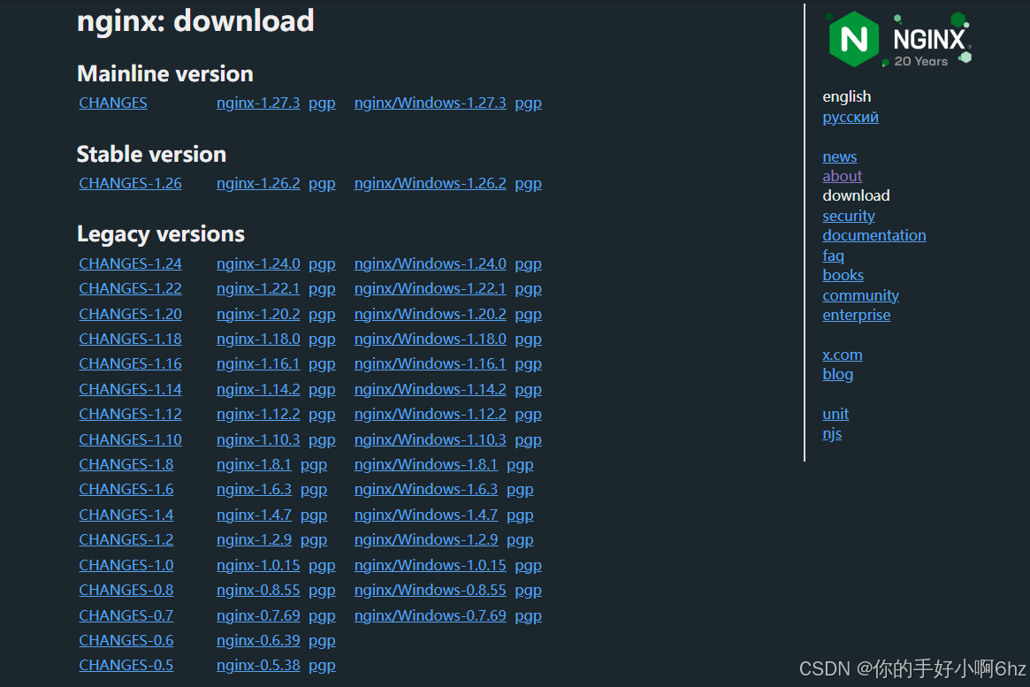This screenshot has width=1030, height=687.
Task: Download nginx/Windows-1.18.0
Action: (431, 339)
